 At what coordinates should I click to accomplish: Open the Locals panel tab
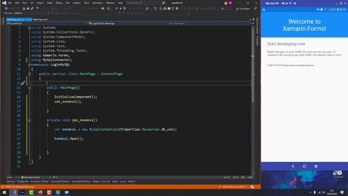point(123,181)
